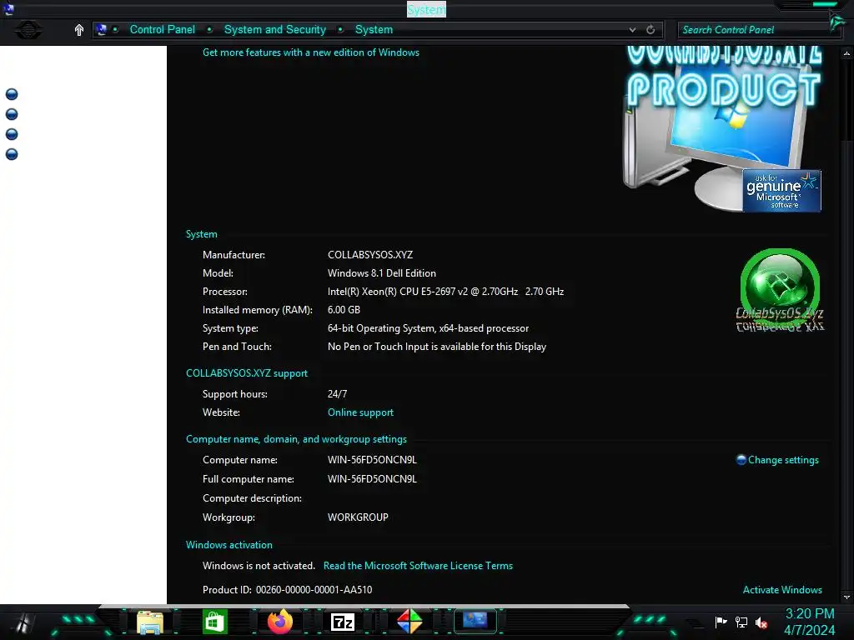Navigate to Control Panel breadcrumb
This screenshot has width=854, height=640.
[163, 29]
